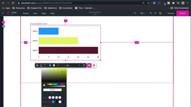Pick the yellow droplet series color
Viewport: 191px width, 107px height.
(x=54, y=65)
